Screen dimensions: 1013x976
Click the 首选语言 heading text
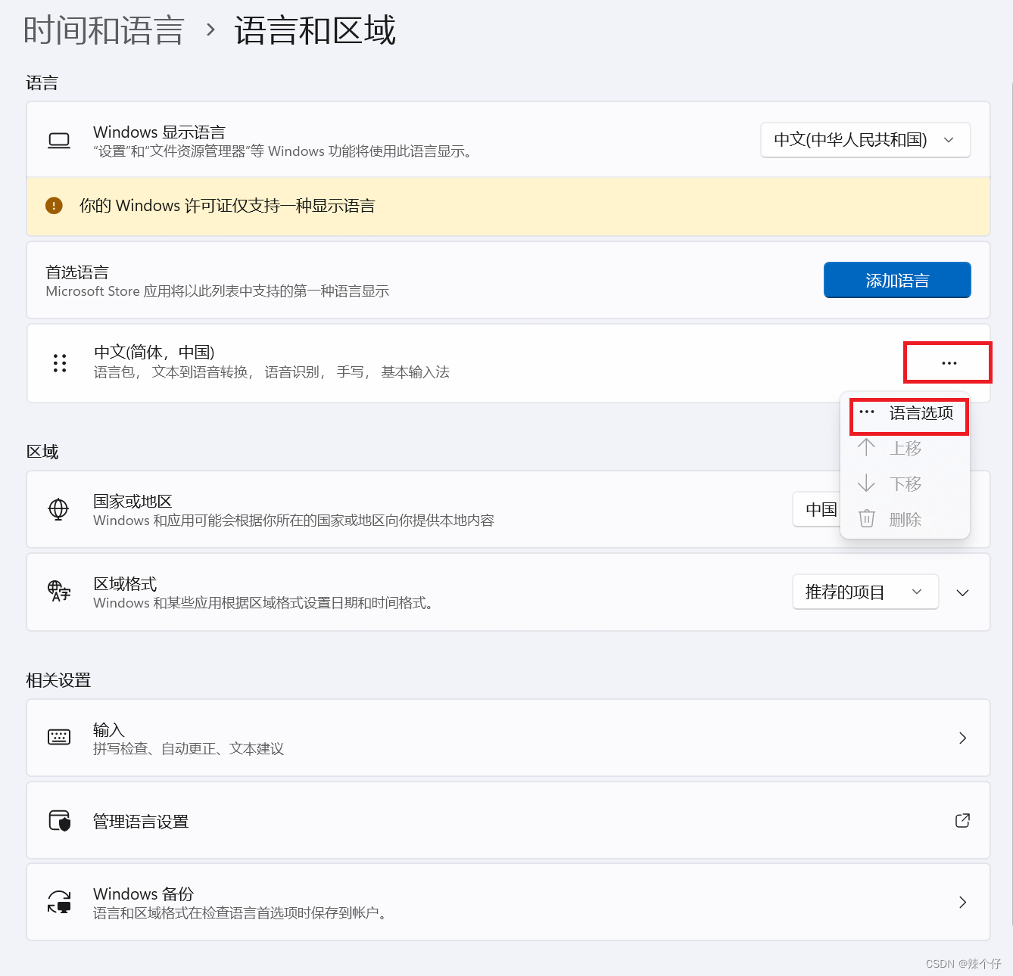pyautogui.click(x=77, y=272)
